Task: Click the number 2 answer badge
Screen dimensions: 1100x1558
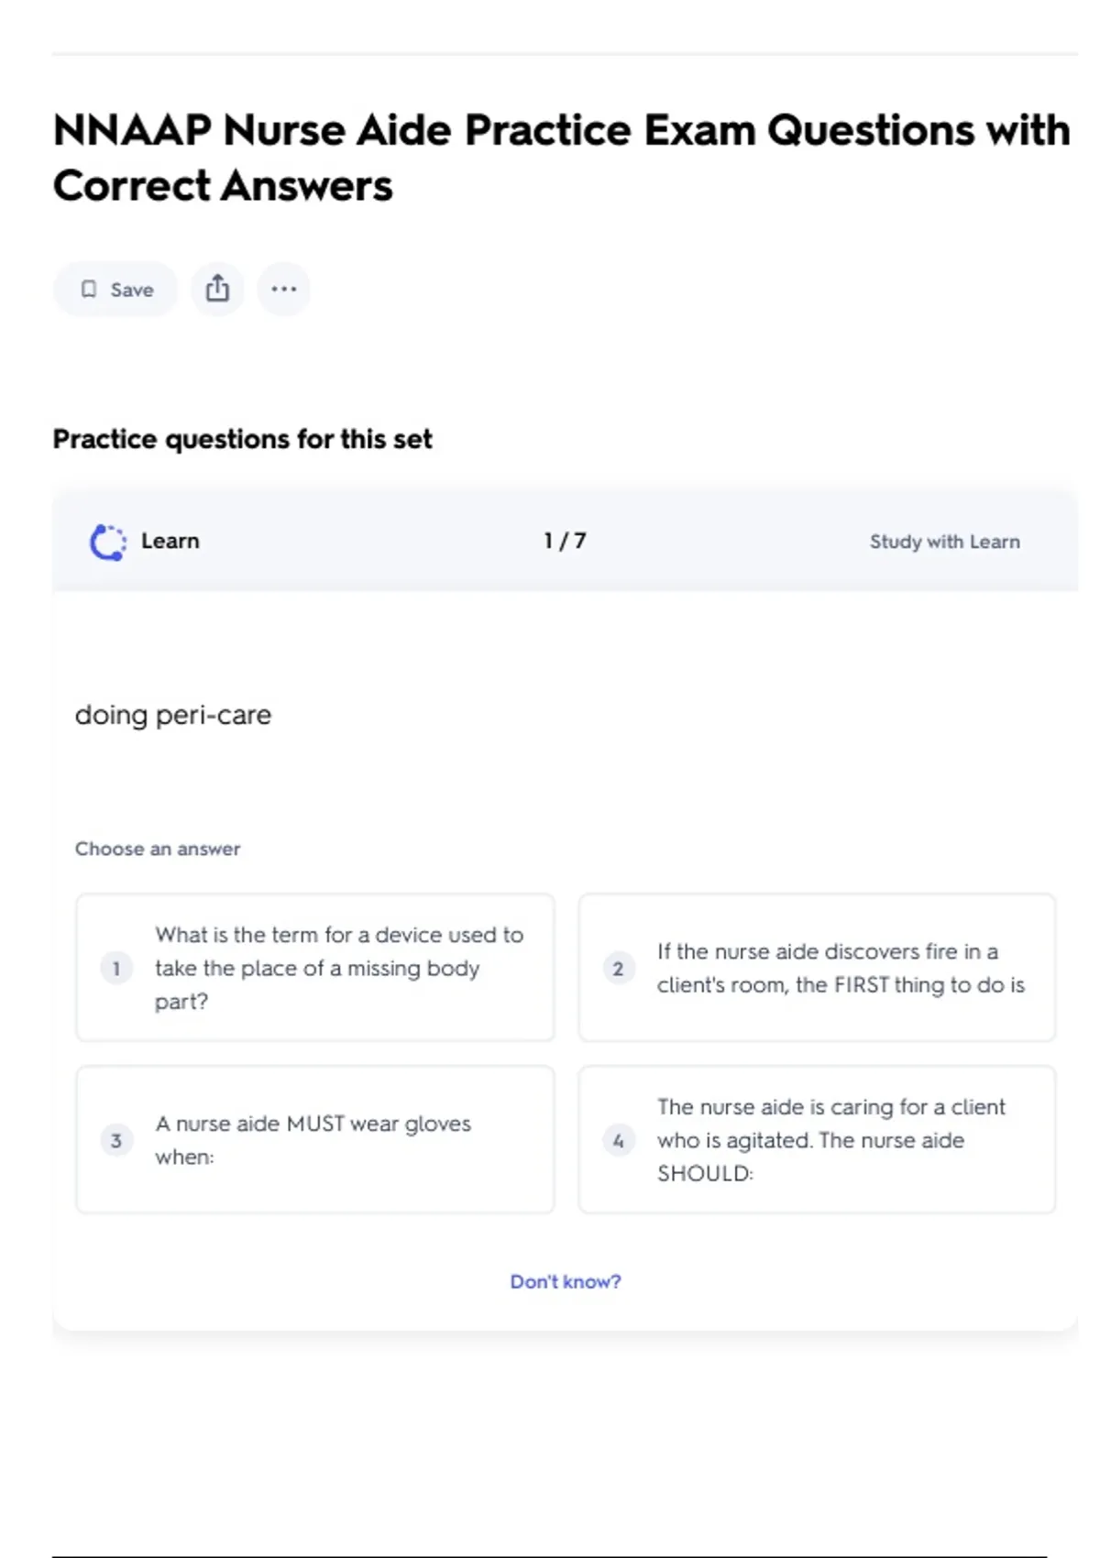Action: click(x=618, y=968)
